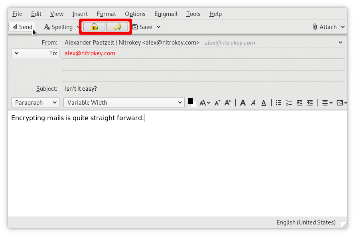The width and height of the screenshot is (355, 236).
Task: Open the font size dropdown icon
Action: [x=205, y=103]
